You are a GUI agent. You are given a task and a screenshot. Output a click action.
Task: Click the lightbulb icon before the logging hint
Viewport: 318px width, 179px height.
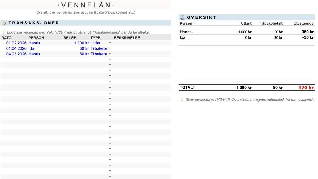[x=4, y=32]
